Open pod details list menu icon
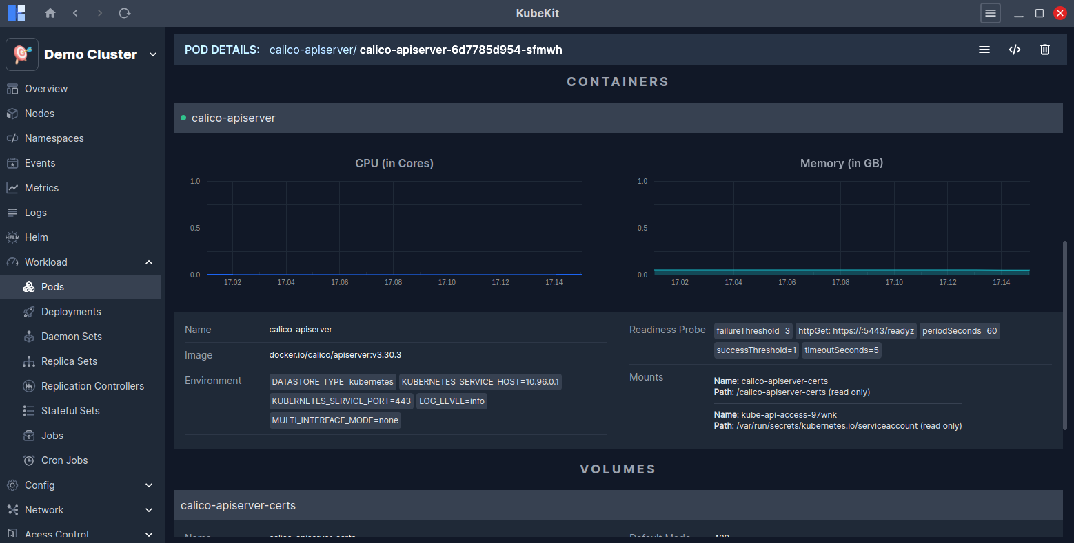The image size is (1074, 543). pyautogui.click(x=984, y=50)
